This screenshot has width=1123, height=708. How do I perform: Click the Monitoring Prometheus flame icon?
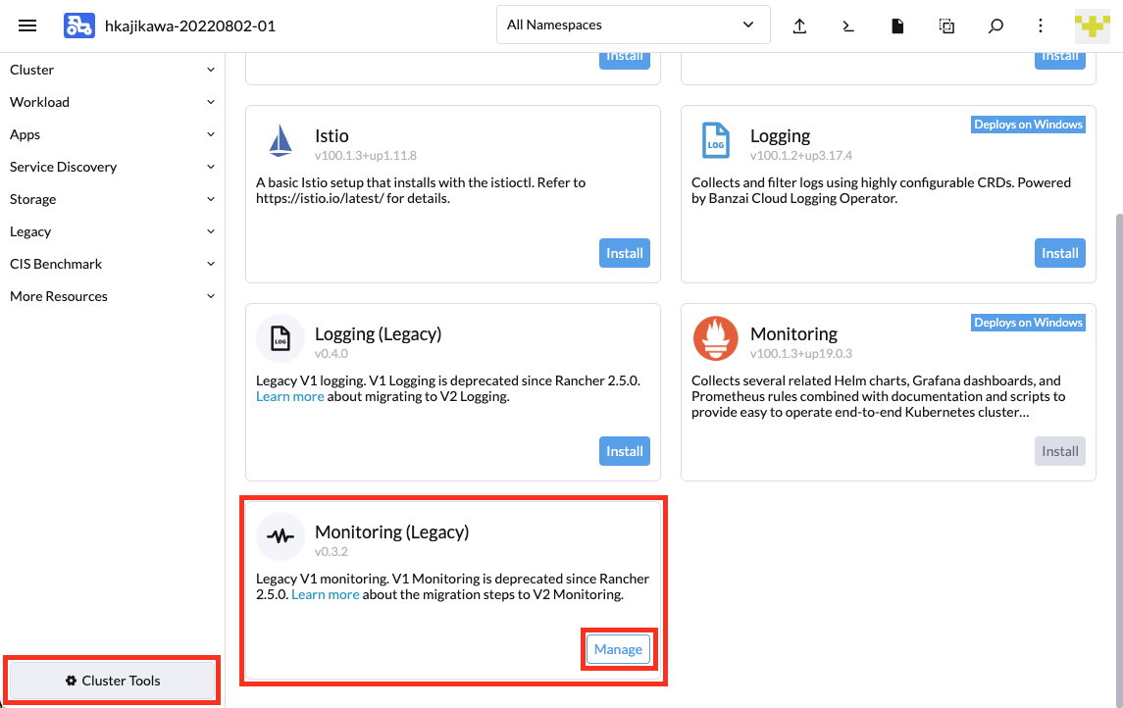(715, 338)
